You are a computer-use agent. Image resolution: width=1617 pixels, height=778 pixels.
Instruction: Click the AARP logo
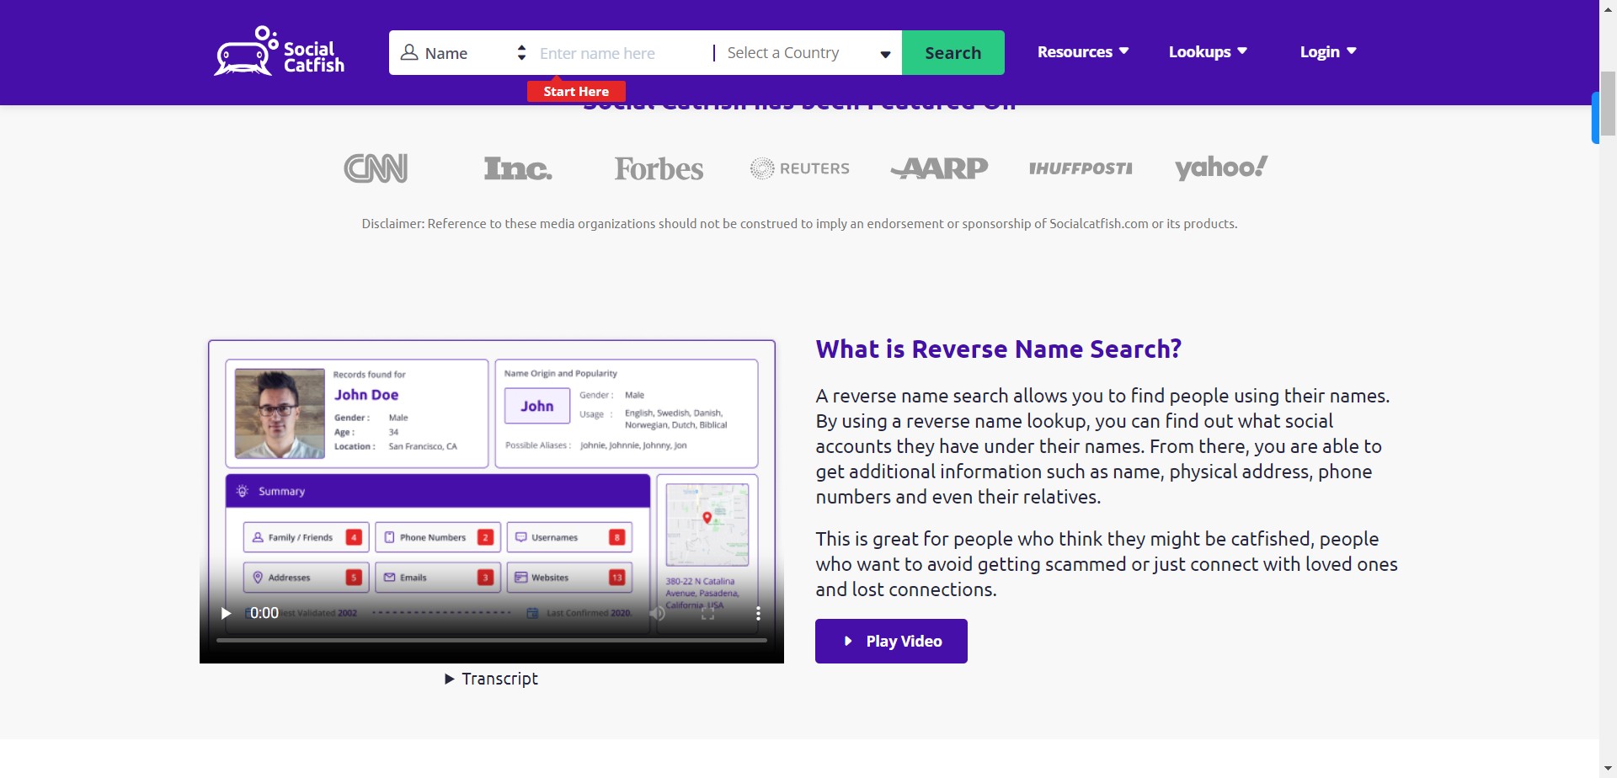pyautogui.click(x=940, y=168)
